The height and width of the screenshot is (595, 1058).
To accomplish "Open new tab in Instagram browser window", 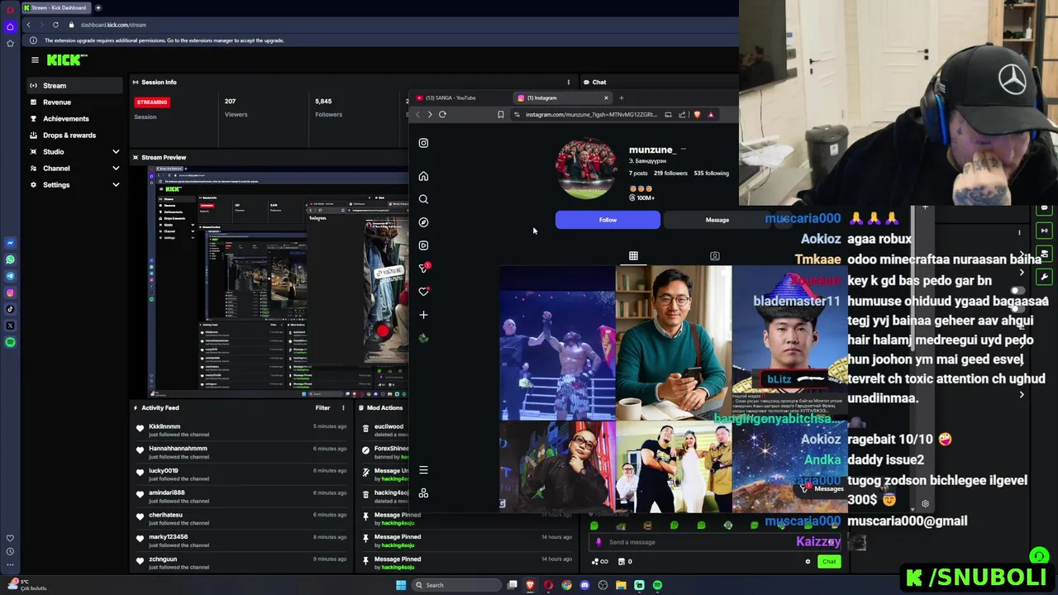I will [622, 98].
